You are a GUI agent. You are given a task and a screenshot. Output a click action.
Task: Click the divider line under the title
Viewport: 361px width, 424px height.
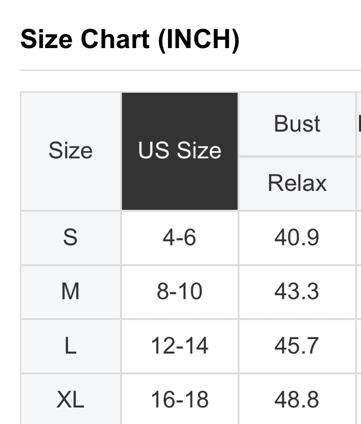(189, 70)
